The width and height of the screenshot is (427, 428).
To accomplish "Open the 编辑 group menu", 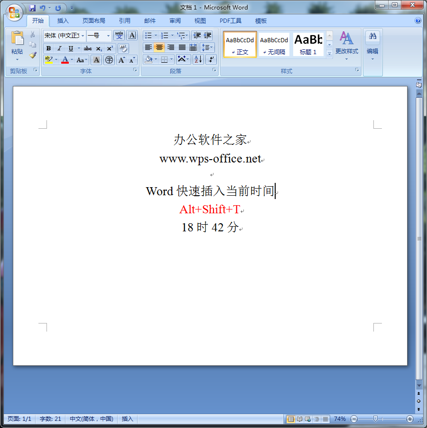I will (372, 45).
